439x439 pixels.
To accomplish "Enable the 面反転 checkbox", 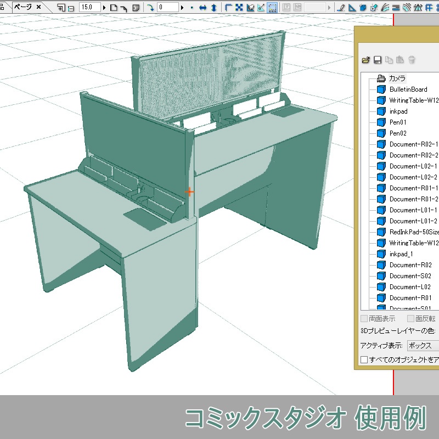I will pos(410,318).
